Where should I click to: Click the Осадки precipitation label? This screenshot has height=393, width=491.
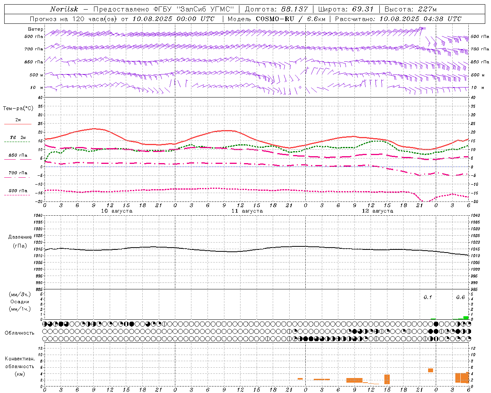[x=20, y=302]
